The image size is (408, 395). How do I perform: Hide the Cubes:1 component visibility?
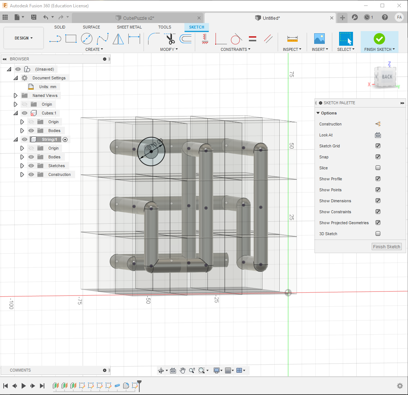click(x=24, y=113)
